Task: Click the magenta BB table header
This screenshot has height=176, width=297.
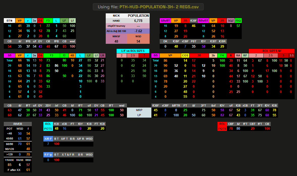Action: [x=155, y=55]
